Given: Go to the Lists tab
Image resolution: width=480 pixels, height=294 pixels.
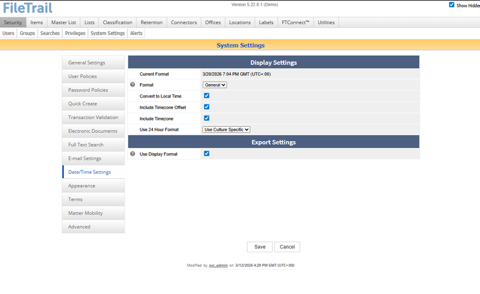Looking at the screenshot, I should pyautogui.click(x=90, y=22).
